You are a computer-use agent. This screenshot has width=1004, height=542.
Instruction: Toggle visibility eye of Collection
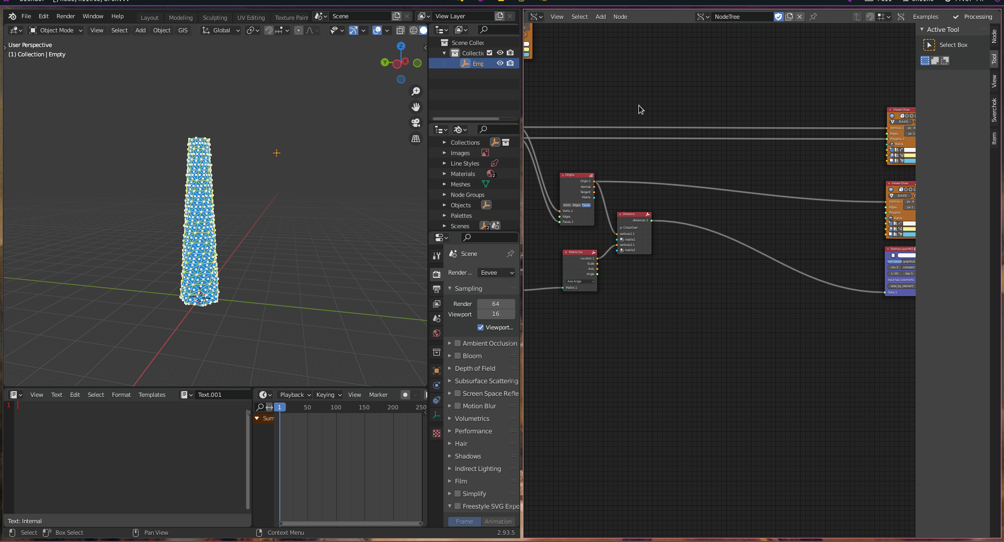click(x=500, y=53)
